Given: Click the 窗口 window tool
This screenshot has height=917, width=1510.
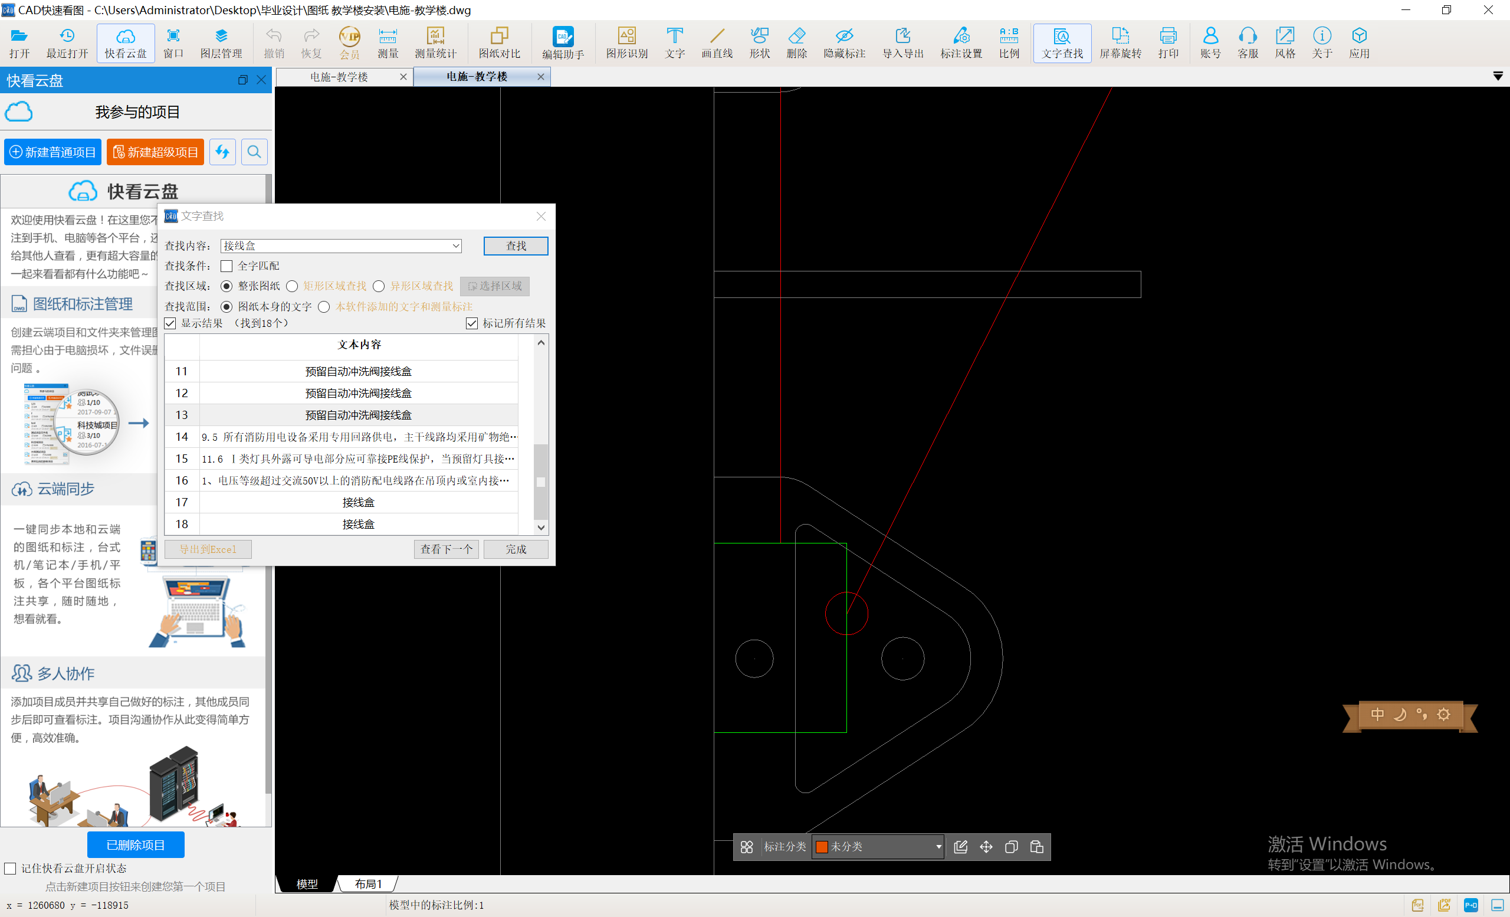Looking at the screenshot, I should (173, 43).
